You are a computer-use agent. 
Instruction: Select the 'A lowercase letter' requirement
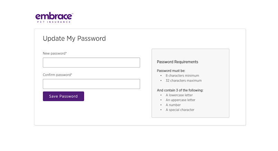click(x=179, y=95)
